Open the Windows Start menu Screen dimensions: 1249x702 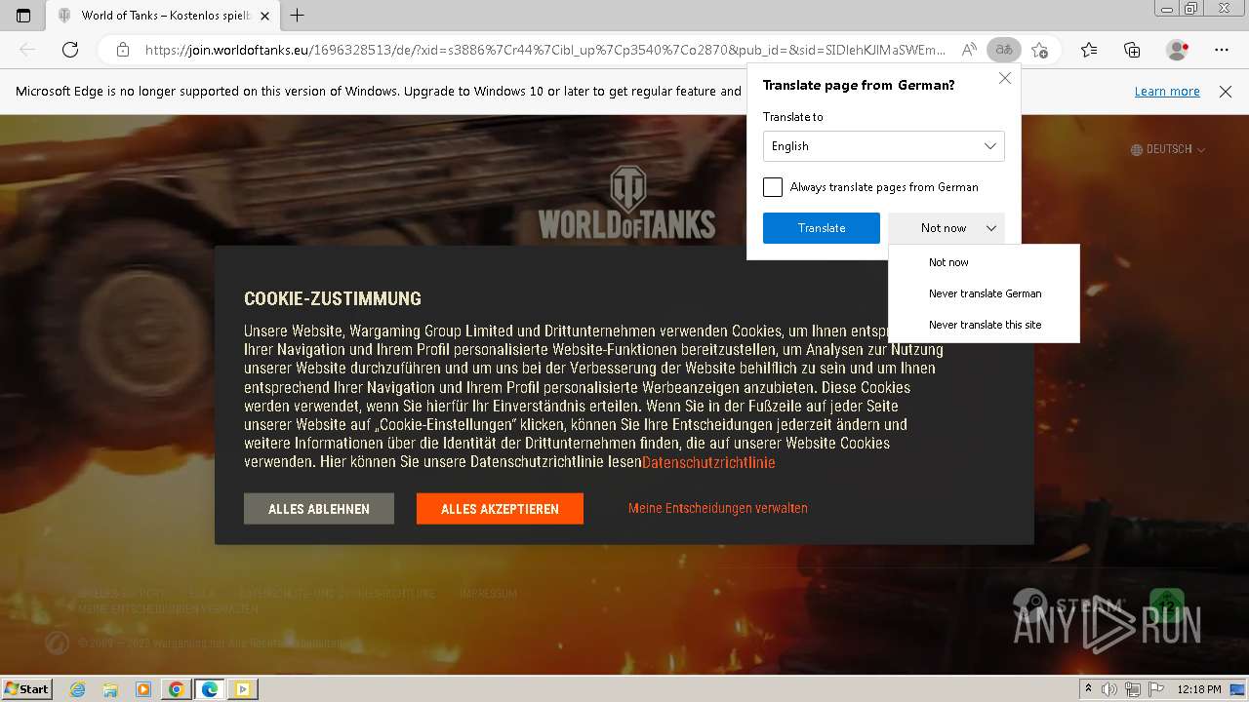(26, 688)
